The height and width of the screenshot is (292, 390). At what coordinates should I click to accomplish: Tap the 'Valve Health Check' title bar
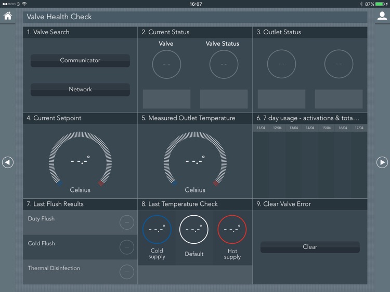[x=195, y=17]
